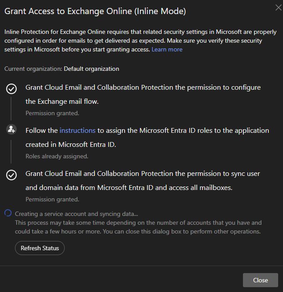Click checkmark icon for sync user data step
283x292 pixels.
[11, 175]
